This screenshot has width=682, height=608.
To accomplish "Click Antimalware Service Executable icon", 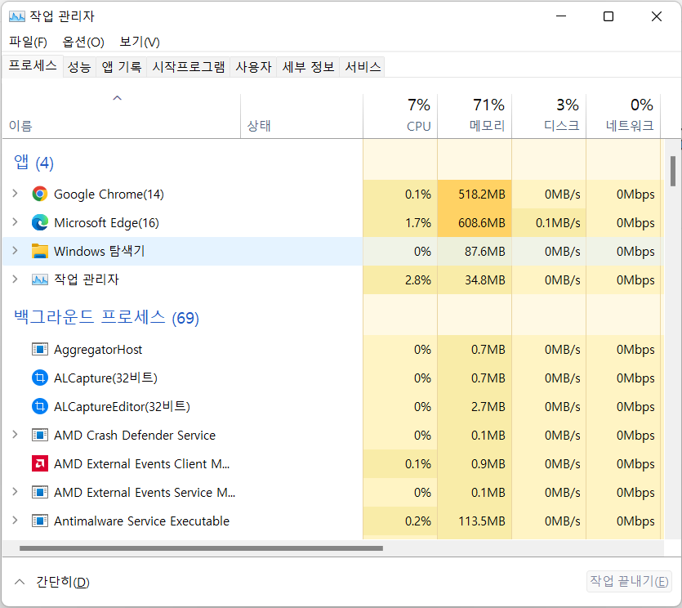I will coord(39,521).
